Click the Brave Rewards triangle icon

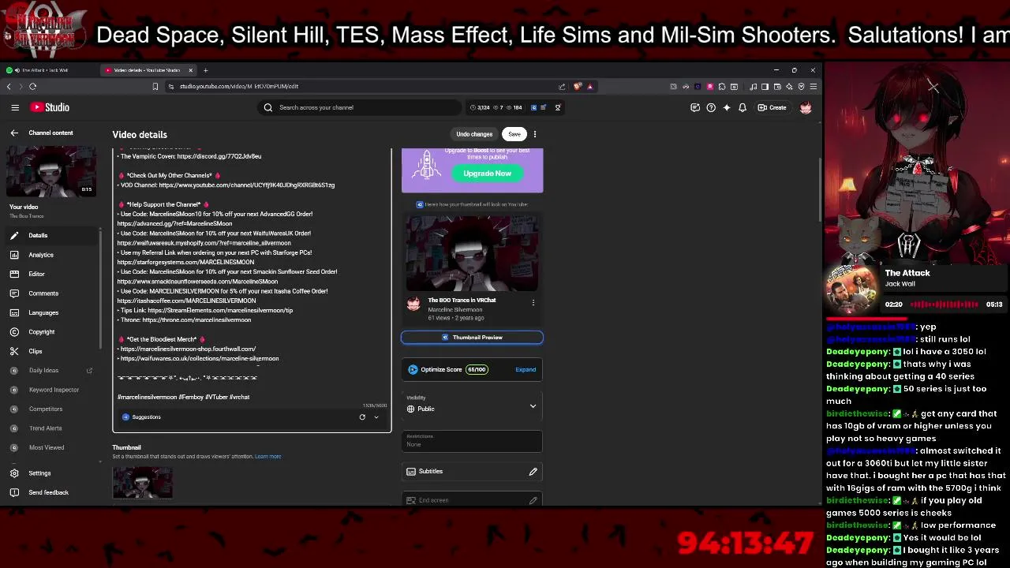[x=589, y=86]
